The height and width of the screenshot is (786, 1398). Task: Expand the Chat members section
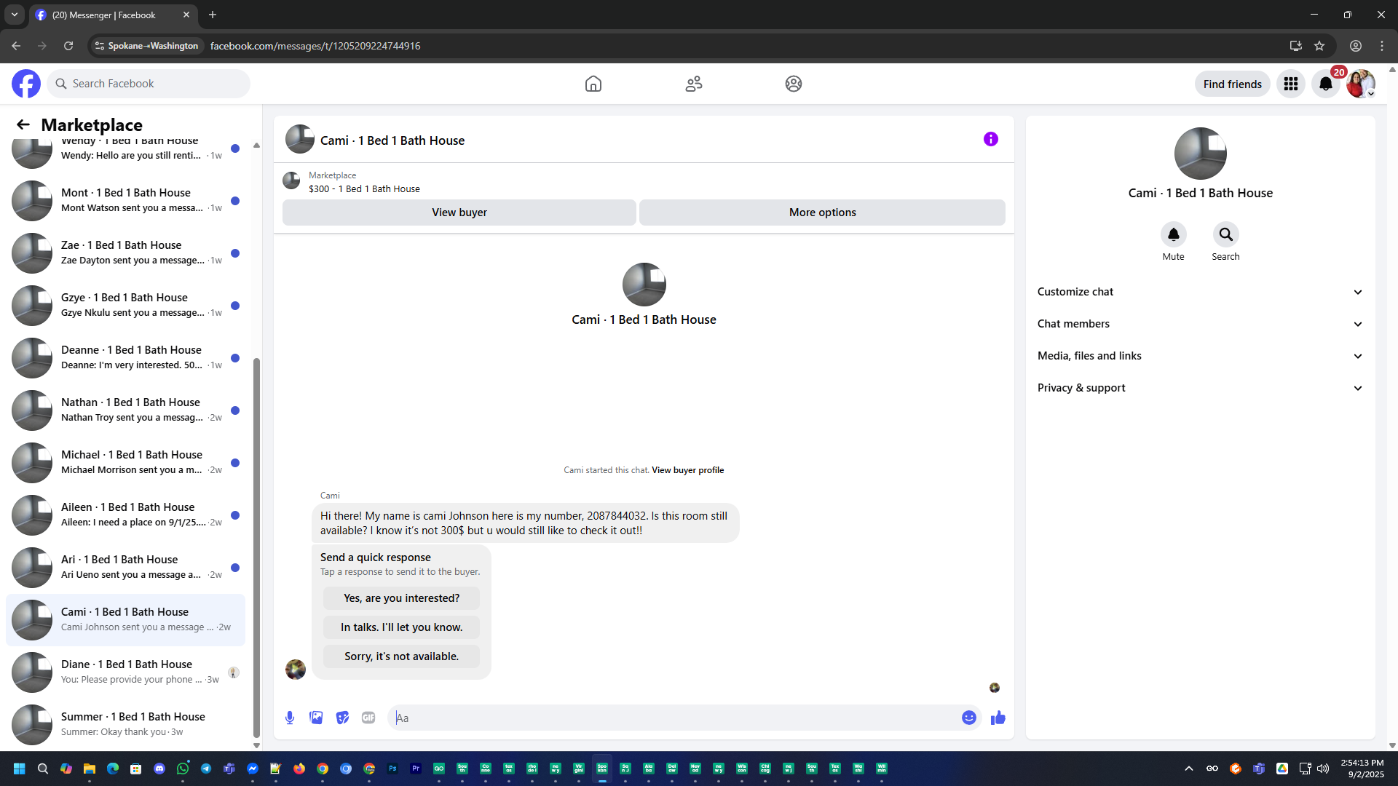[x=1199, y=324]
